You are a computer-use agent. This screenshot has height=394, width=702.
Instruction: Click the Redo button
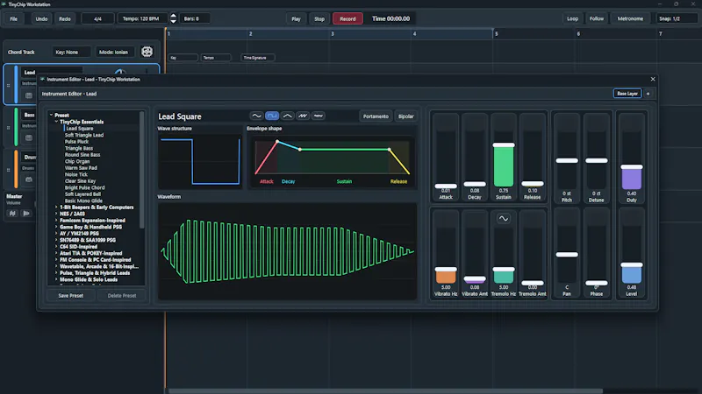[x=65, y=18]
